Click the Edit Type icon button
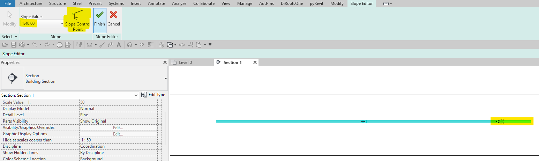Image resolution: width=539 pixels, height=161 pixels. click(x=153, y=95)
